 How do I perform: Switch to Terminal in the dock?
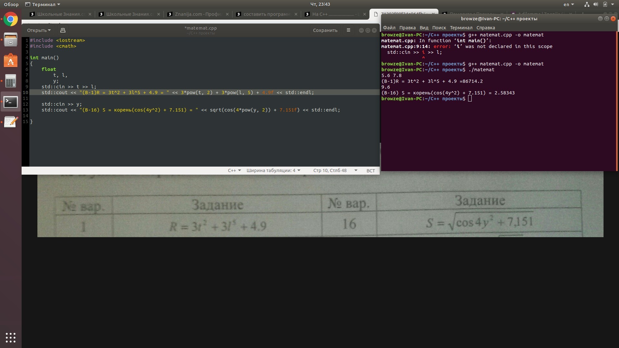point(11,102)
